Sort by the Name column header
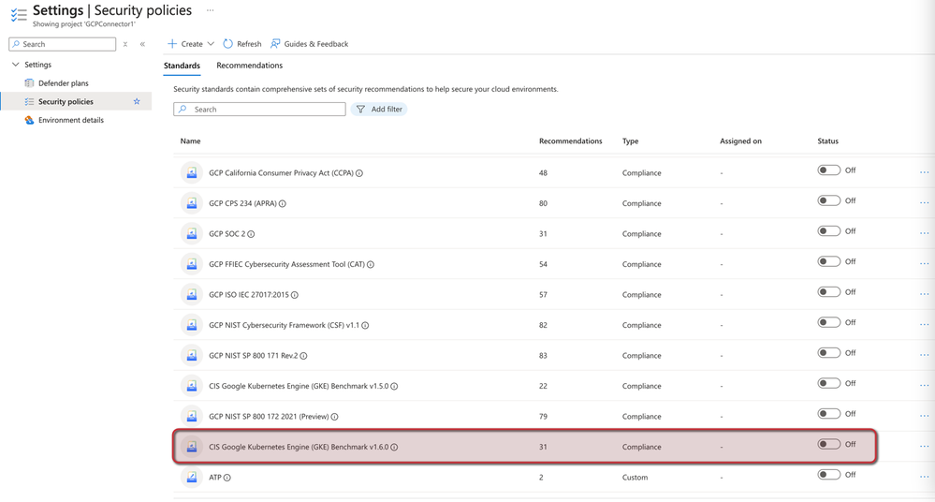Viewport: 935px width, 502px height. [x=190, y=141]
